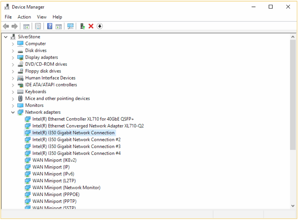Click the IDE ATA/ATAPI controllers icon
Viewport: 298px width, 220px height.
pos(20,85)
